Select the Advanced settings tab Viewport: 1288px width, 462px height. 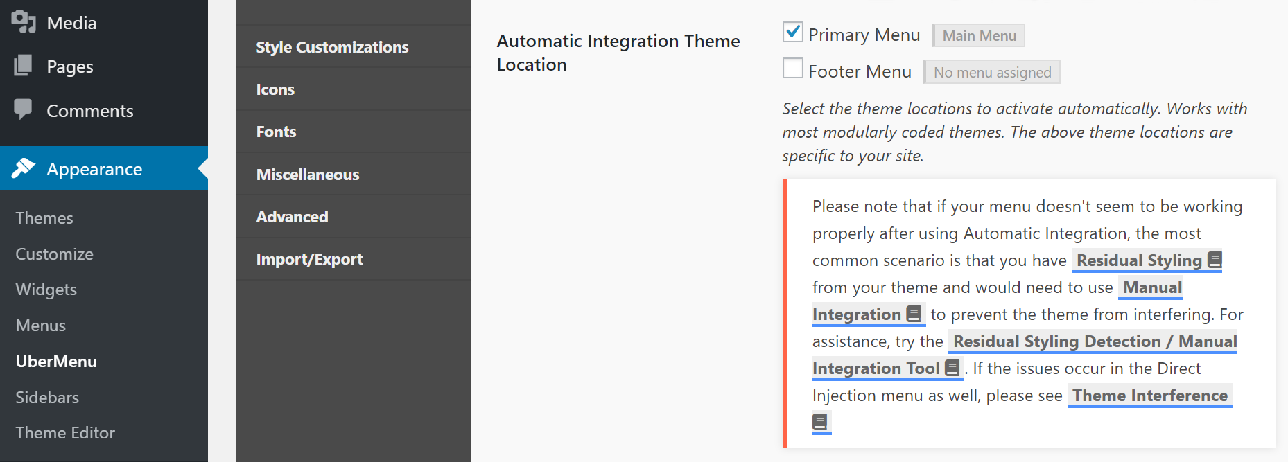293,216
